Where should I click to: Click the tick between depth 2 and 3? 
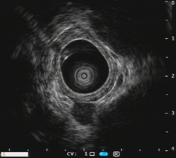click(167, 94)
